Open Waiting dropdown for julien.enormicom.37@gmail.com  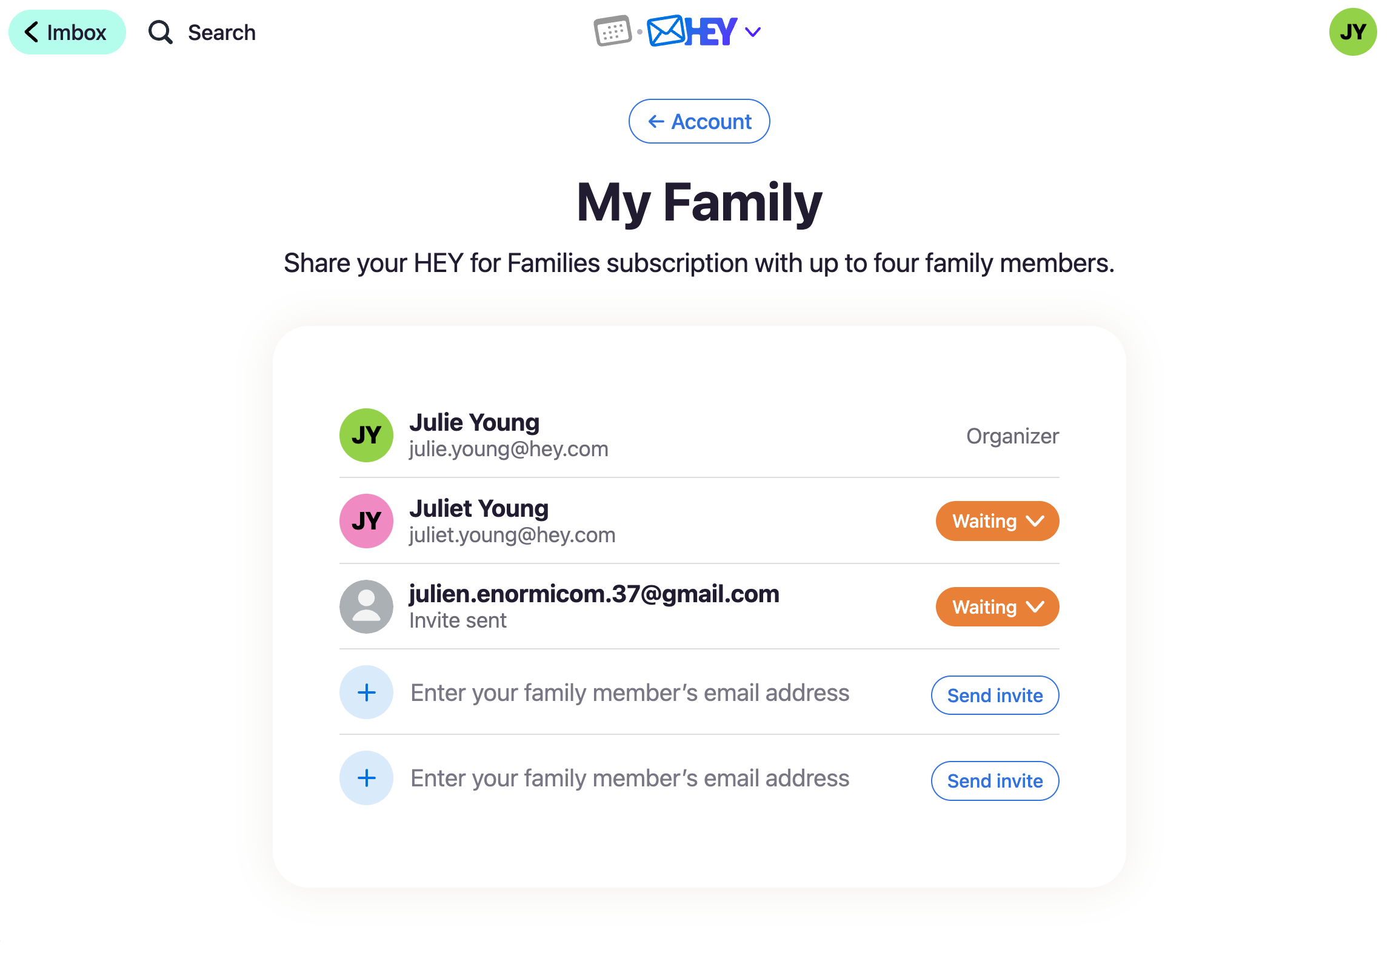point(997,606)
